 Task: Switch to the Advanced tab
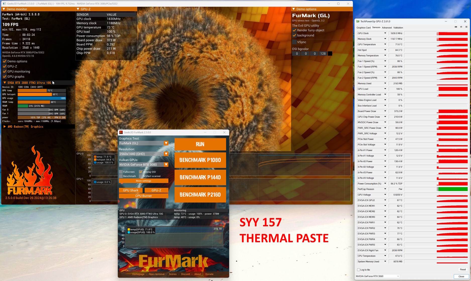387,28
